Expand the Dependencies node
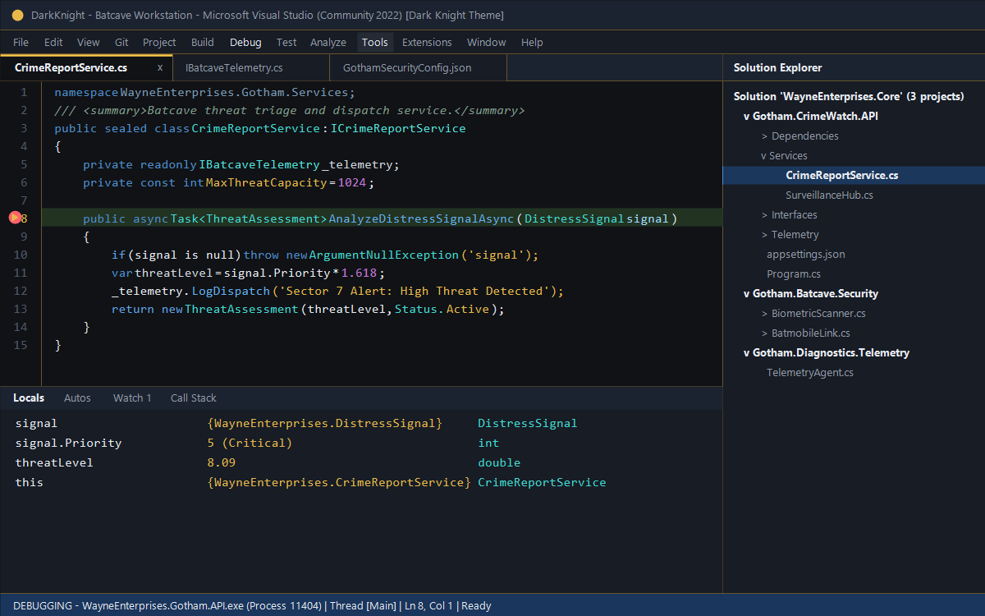Image resolution: width=985 pixels, height=616 pixels. coord(765,136)
